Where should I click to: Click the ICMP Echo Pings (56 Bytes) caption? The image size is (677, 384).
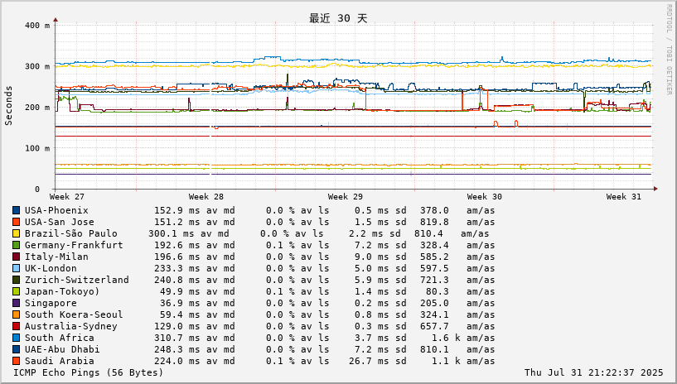pyautogui.click(x=89, y=372)
